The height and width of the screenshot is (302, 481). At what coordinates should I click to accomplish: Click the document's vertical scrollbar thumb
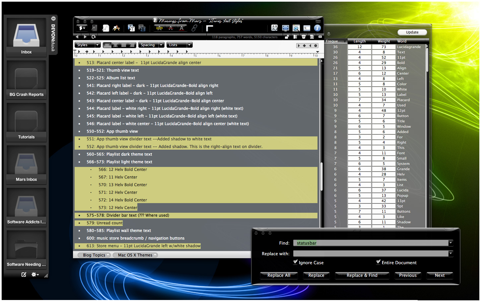[321, 176]
